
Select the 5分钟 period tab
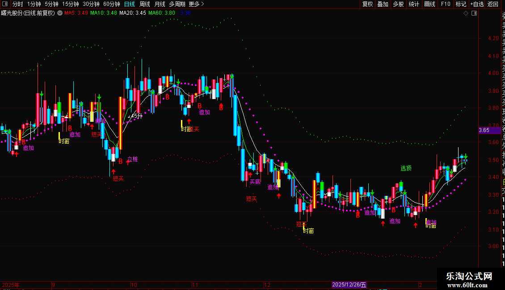[x=51, y=4]
